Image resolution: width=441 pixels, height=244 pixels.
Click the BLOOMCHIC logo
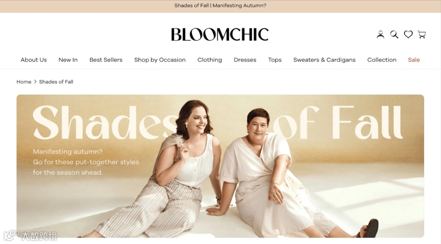(220, 34)
